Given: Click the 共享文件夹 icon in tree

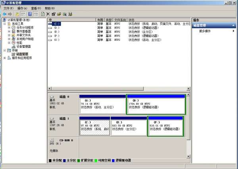Looking at the screenshot, I should (13, 35).
